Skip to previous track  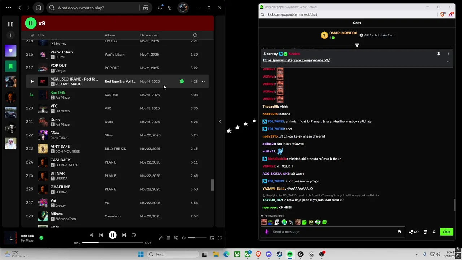(x=101, y=235)
